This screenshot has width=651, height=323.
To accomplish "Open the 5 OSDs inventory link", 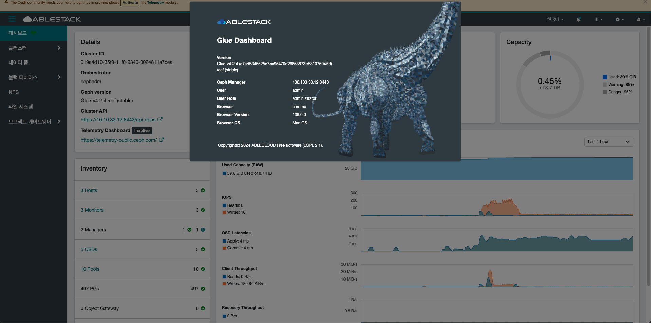I will [89, 249].
